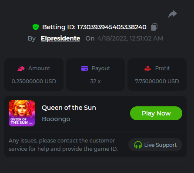194x173 pixels.
Task: Click the 32 x payout value
Action: pos(95,81)
